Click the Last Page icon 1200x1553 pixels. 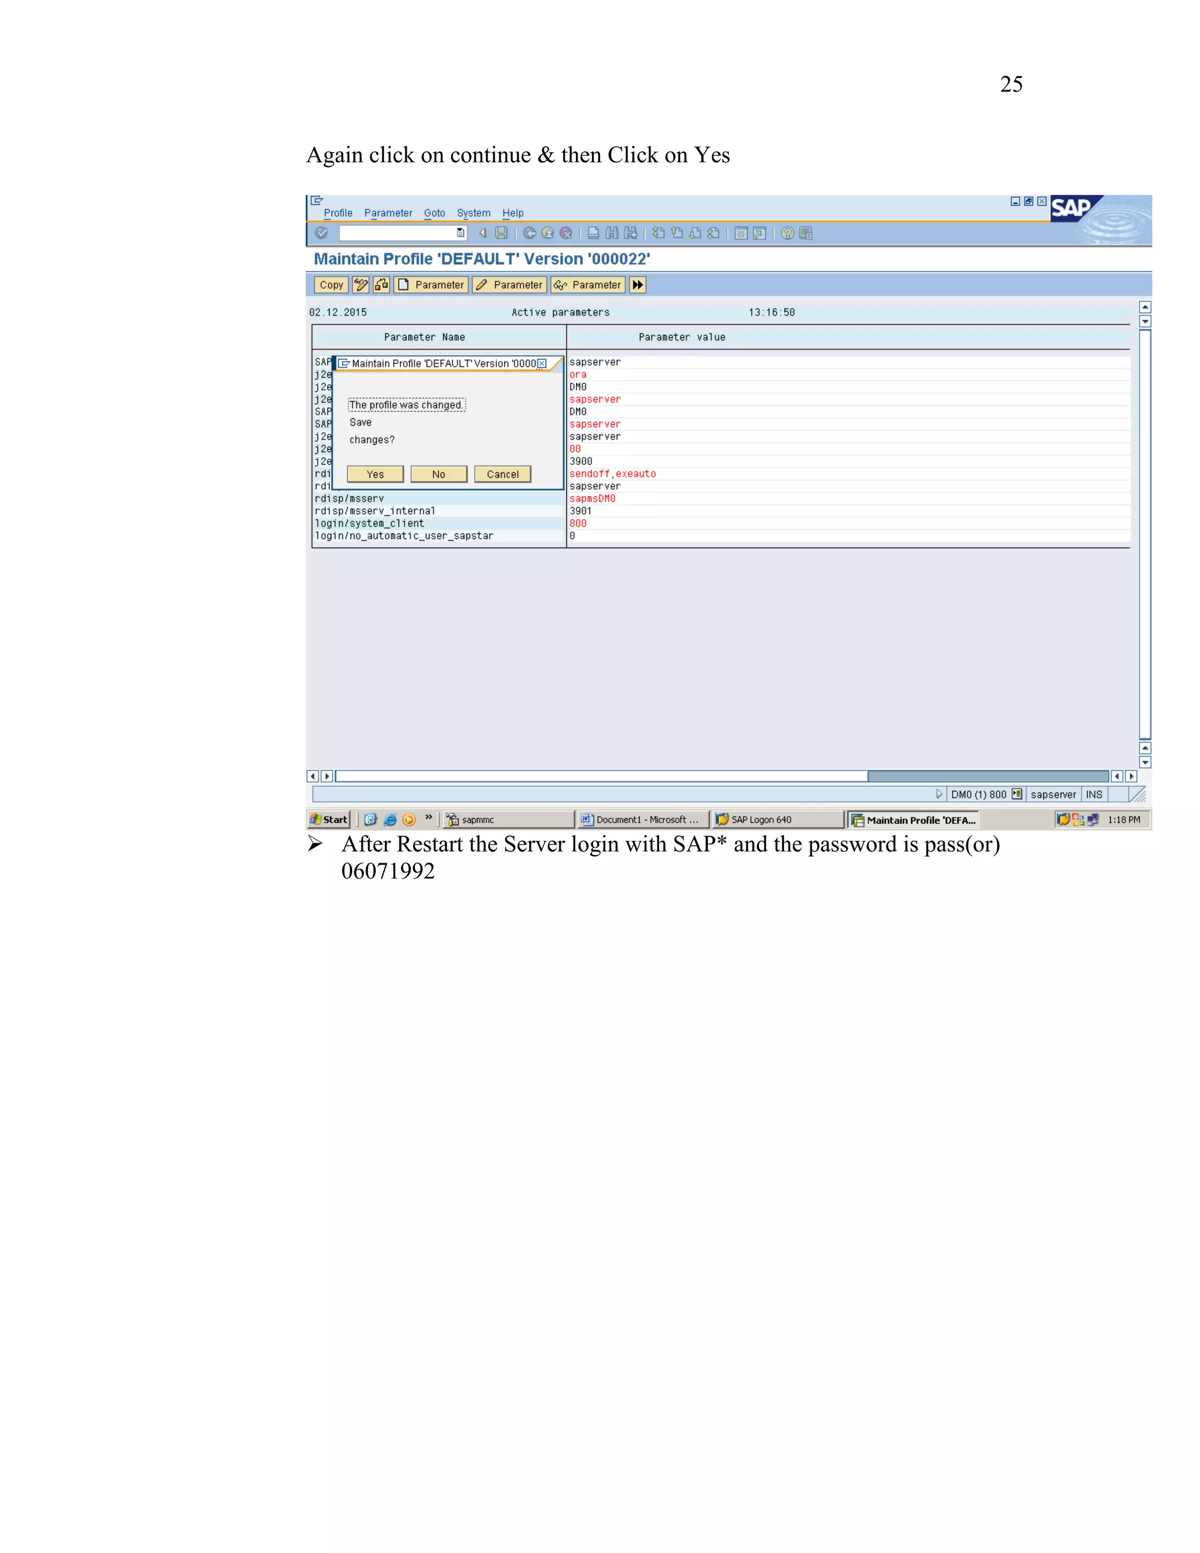713,233
